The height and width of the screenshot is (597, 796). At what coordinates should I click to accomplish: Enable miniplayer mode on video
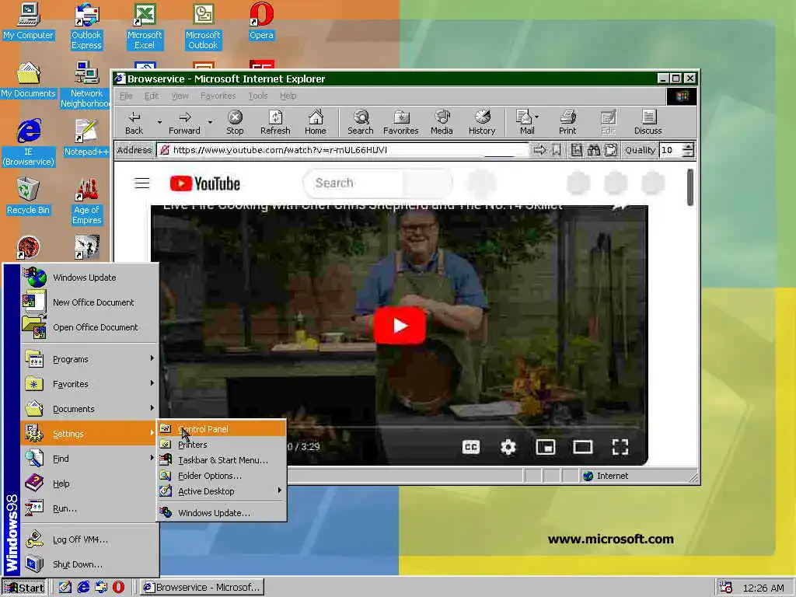click(545, 447)
